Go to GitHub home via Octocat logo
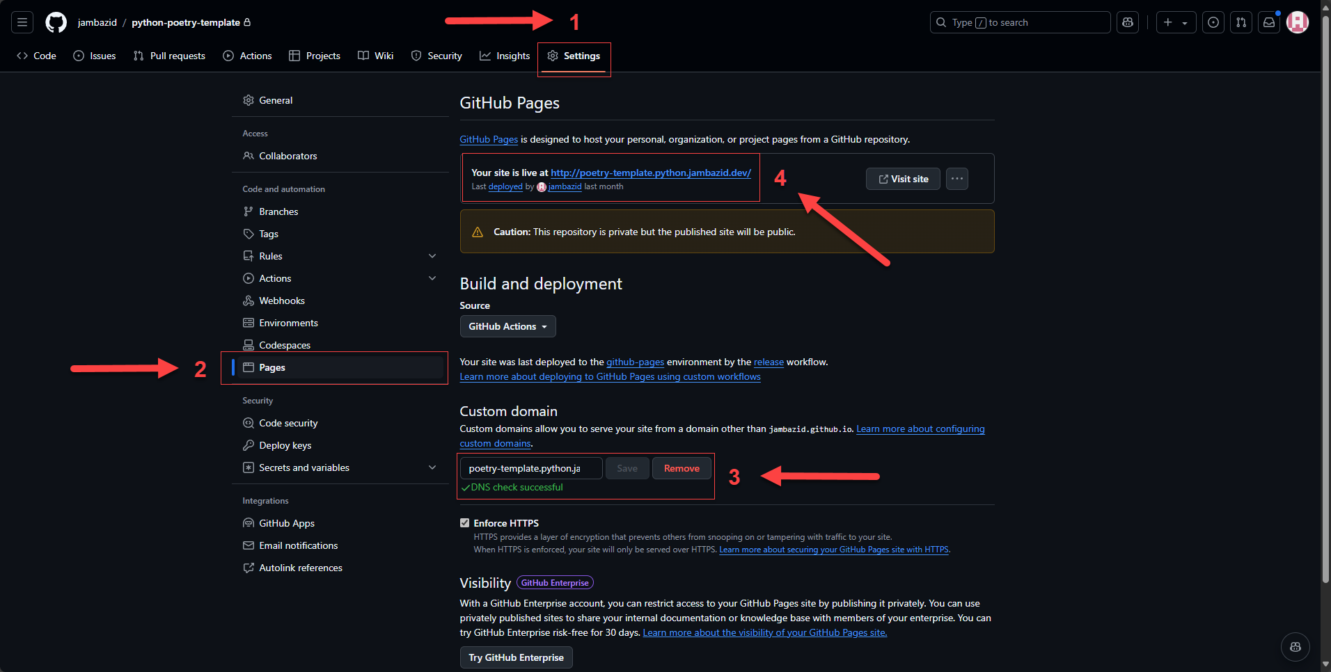This screenshot has height=672, width=1331. [x=56, y=22]
